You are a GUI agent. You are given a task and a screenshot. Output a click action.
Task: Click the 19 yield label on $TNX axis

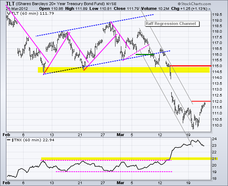(214, 172)
